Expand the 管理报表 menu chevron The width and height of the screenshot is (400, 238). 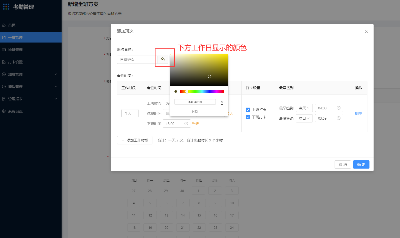pyautogui.click(x=56, y=99)
